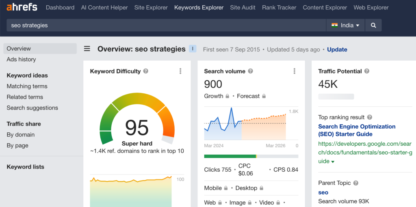The height and width of the screenshot is (207, 416).
Task: Select Keywords Explorer in top navigation
Action: click(199, 7)
